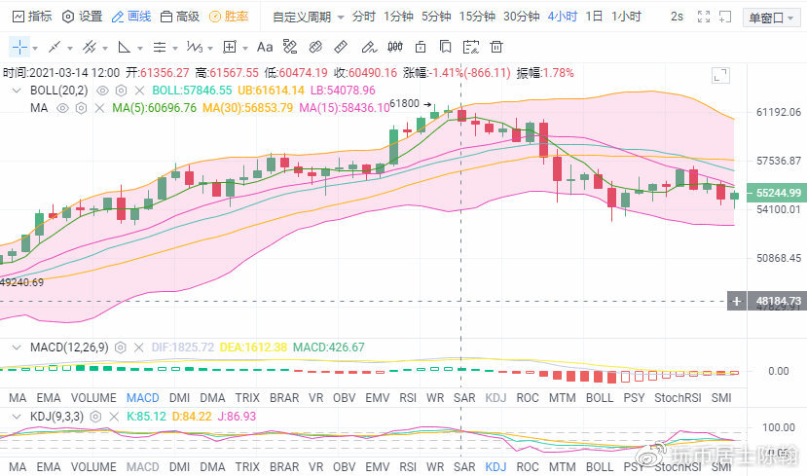Select StochRSI in the MACD panel indicator row
This screenshot has height=476, width=807.
(x=678, y=398)
